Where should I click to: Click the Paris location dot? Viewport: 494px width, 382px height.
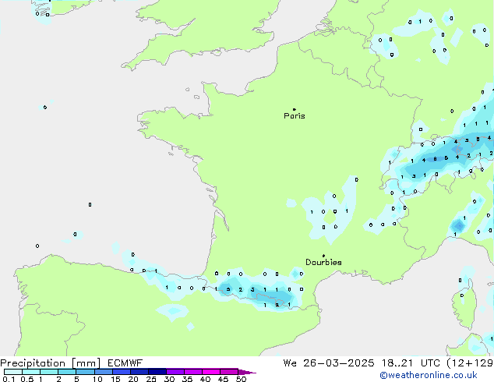tap(295, 109)
